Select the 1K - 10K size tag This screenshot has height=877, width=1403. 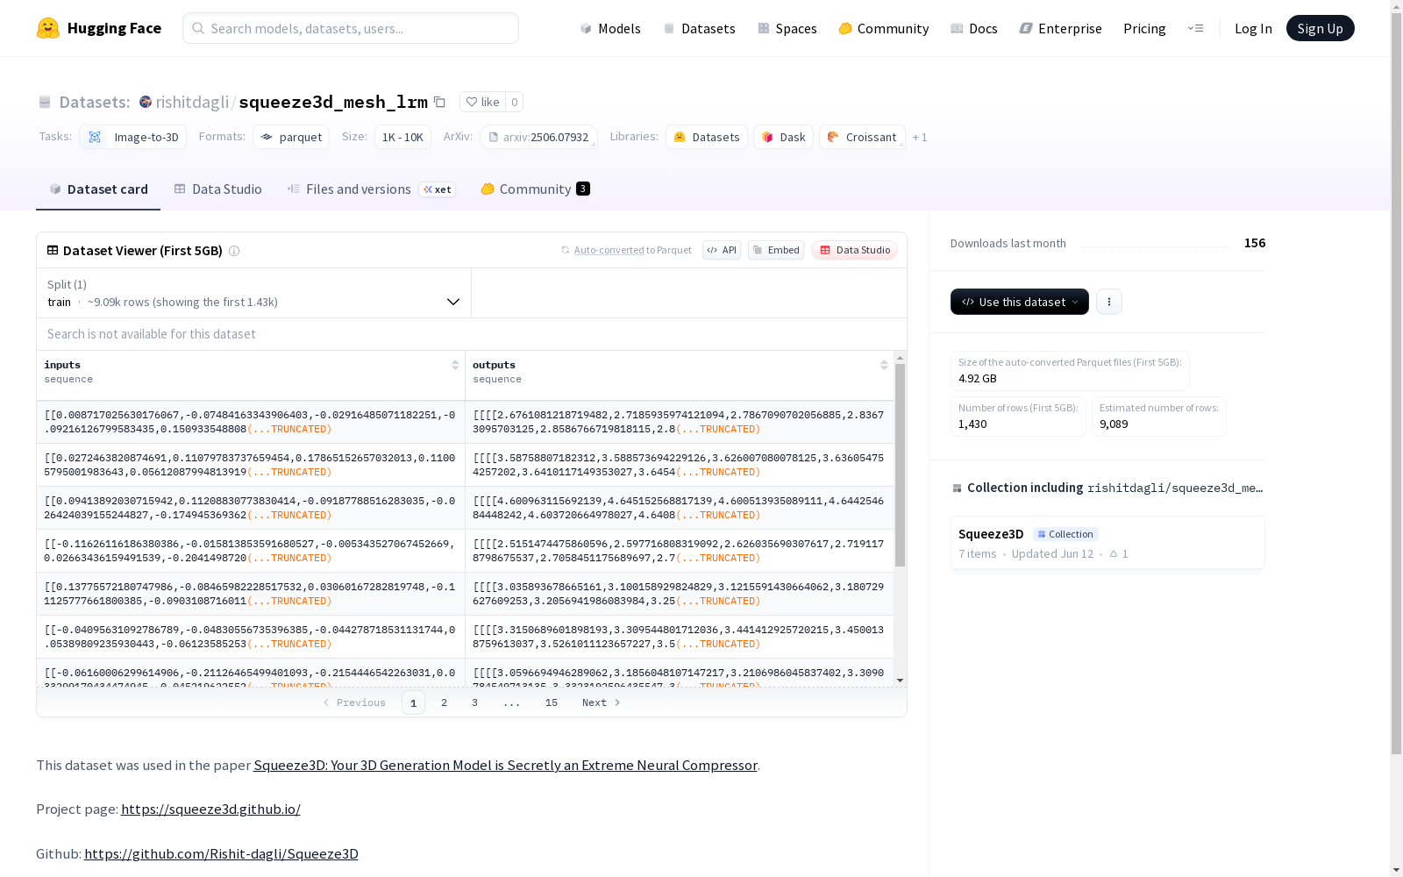click(402, 137)
